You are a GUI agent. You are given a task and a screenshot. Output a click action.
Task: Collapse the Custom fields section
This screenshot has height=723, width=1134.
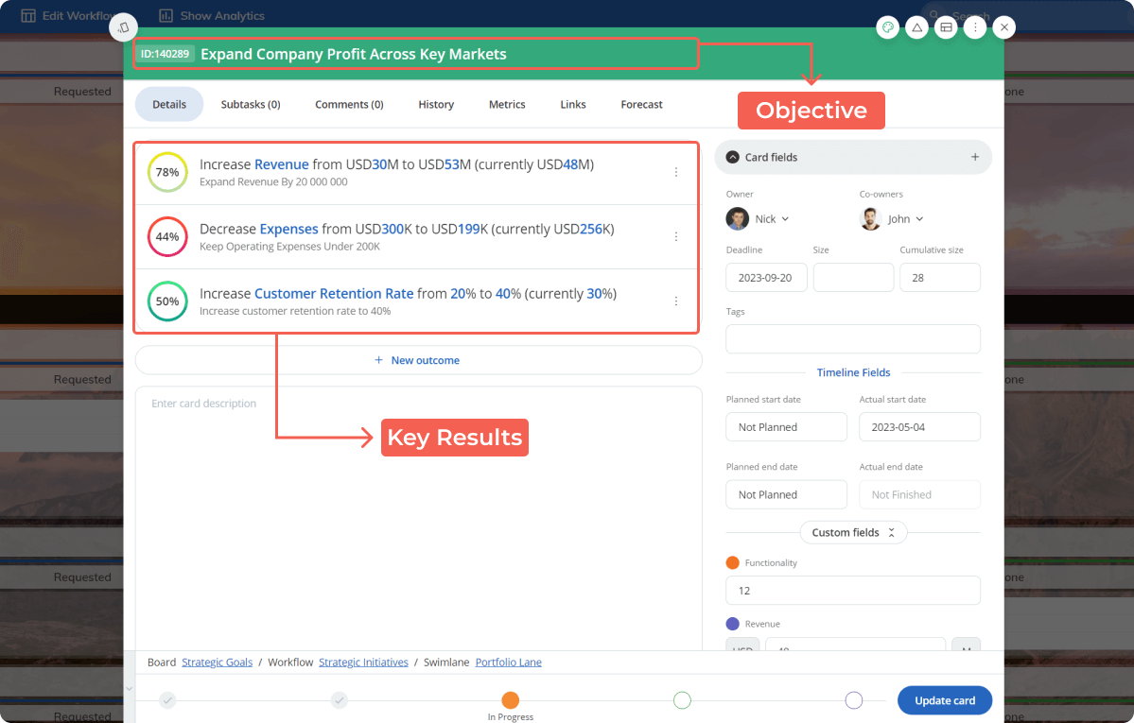tap(853, 533)
